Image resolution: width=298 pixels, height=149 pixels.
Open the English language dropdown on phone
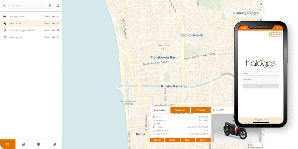tap(276, 34)
